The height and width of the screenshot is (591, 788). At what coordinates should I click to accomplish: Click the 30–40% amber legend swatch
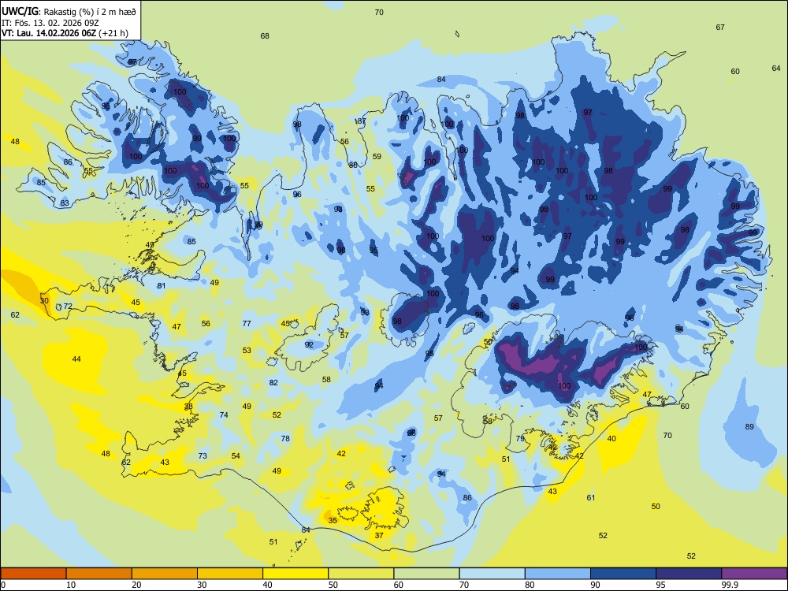coord(230,574)
